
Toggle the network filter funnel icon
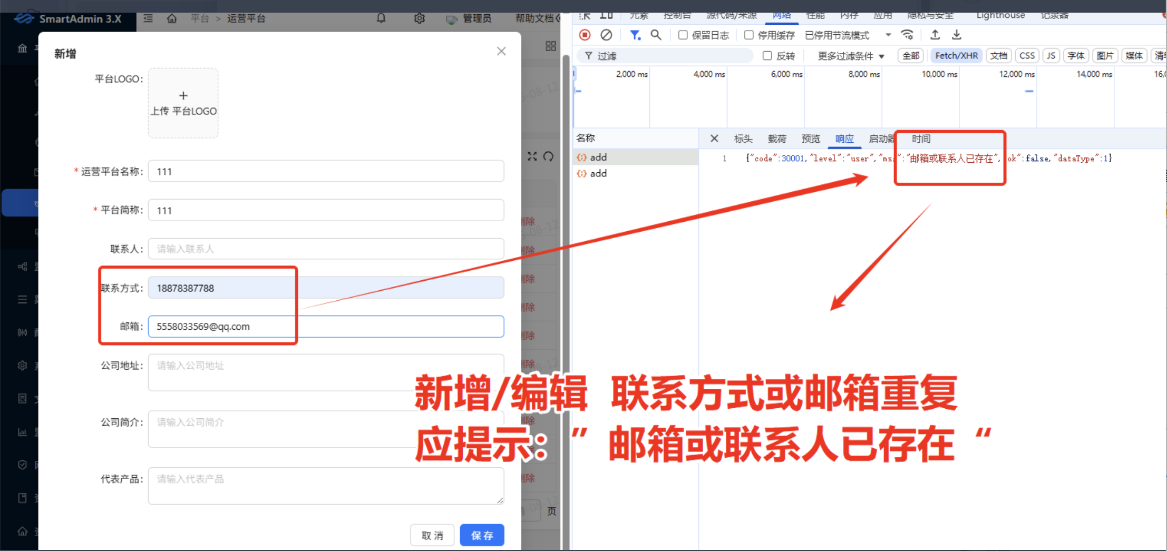635,35
